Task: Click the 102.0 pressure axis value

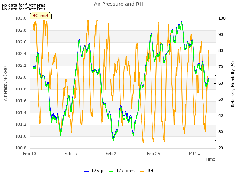Action: 21,78
